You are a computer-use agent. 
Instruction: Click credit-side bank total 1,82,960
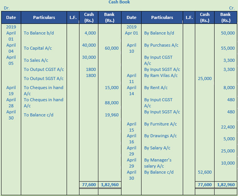pos(226,185)
